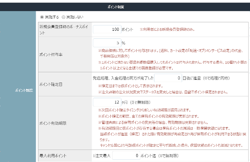Click the note about 管理画面による保有ポイントの変更

(154, 122)
